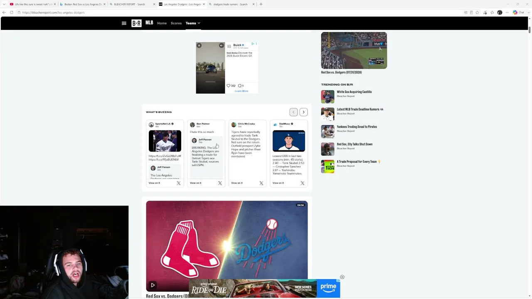Reload the current page
Screen dimensions: 532x299
(12, 12)
